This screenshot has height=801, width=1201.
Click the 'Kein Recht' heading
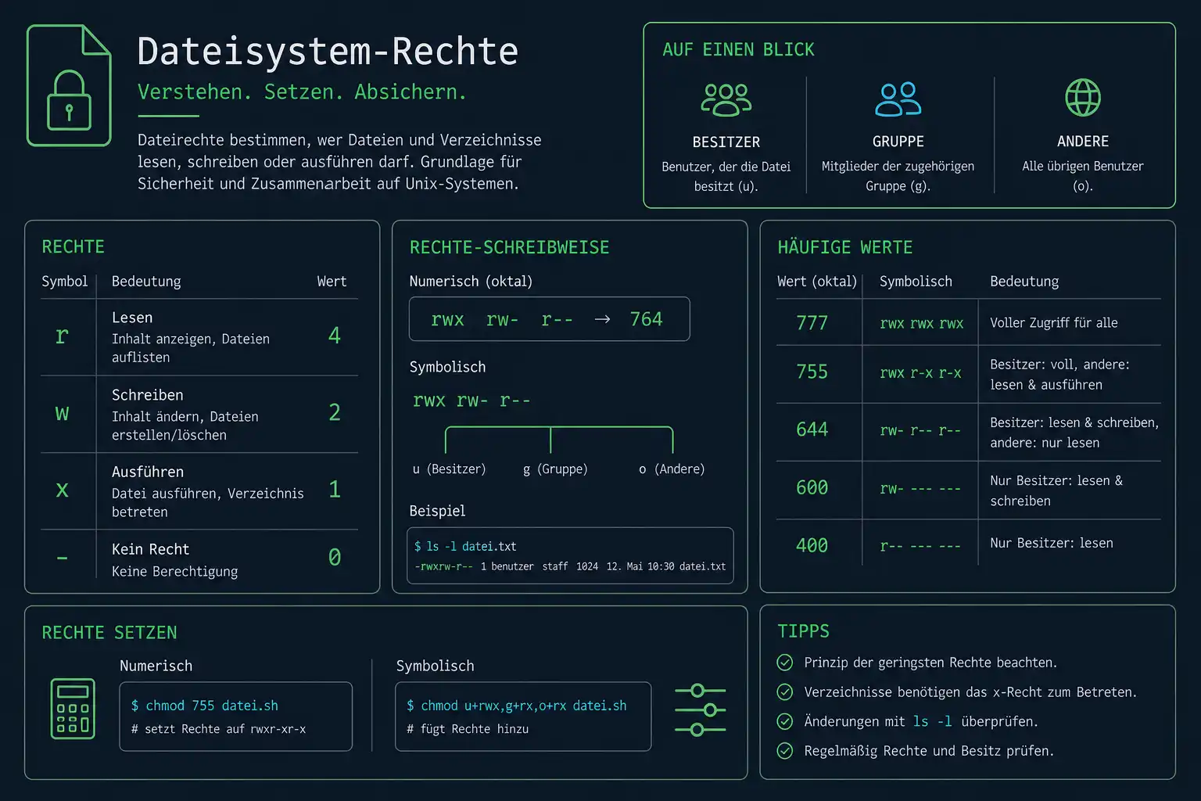pos(150,549)
